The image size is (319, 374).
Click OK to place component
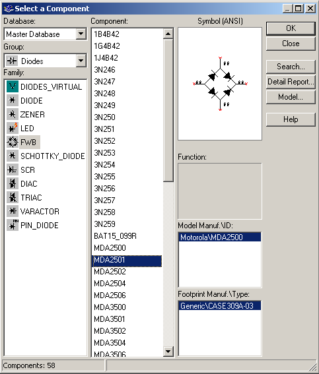pyautogui.click(x=291, y=28)
